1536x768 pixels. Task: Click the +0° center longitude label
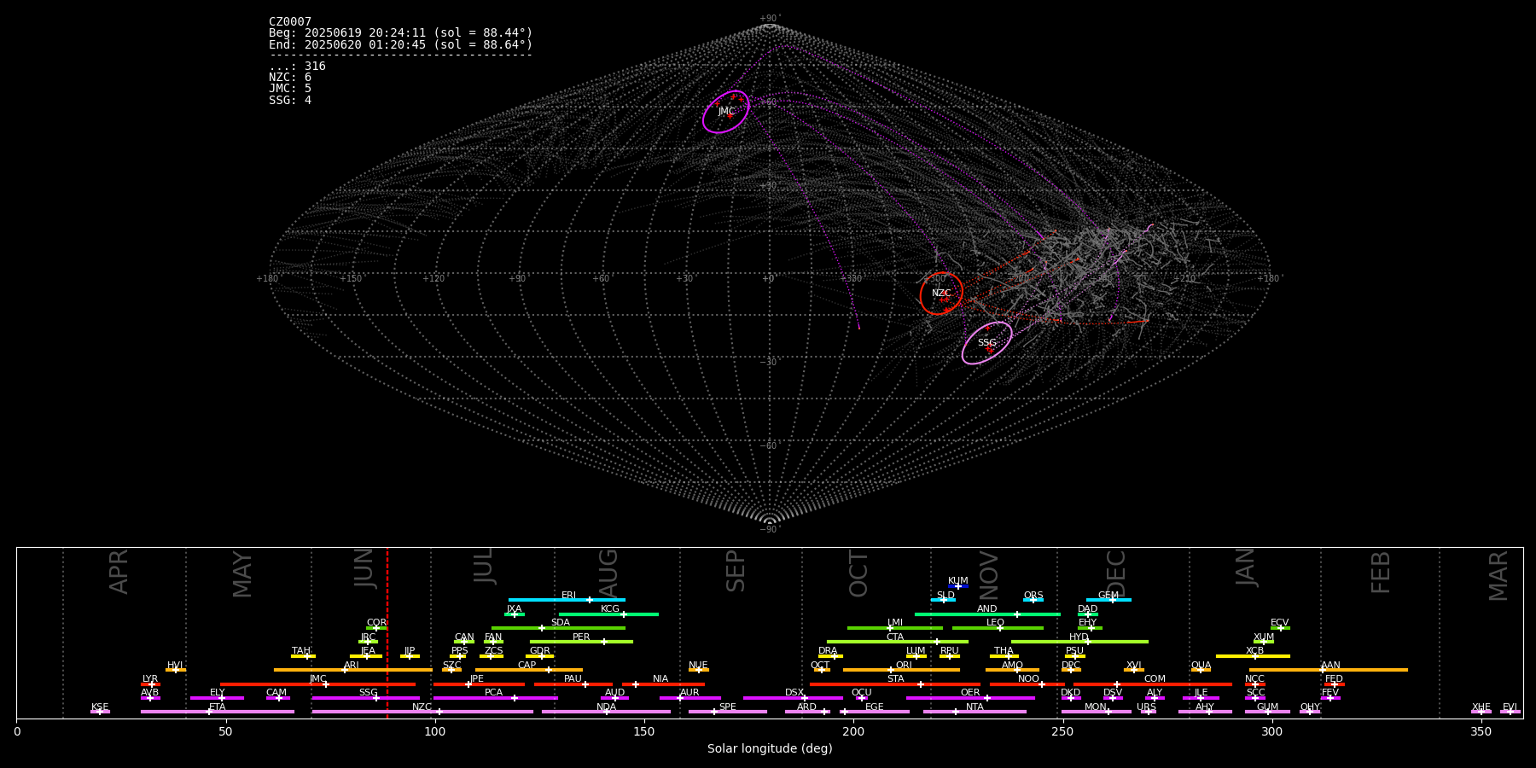769,279
